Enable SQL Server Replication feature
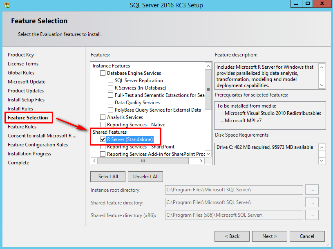The image size is (333, 249). pyautogui.click(x=110, y=81)
